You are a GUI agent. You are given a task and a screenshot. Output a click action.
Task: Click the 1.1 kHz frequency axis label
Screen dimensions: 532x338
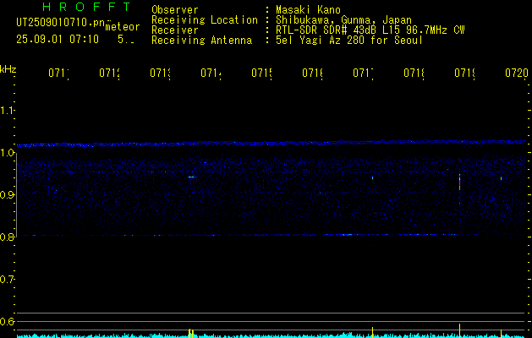pyautogui.click(x=7, y=111)
